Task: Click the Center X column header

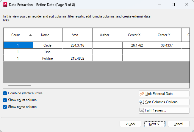Action: point(134,35)
